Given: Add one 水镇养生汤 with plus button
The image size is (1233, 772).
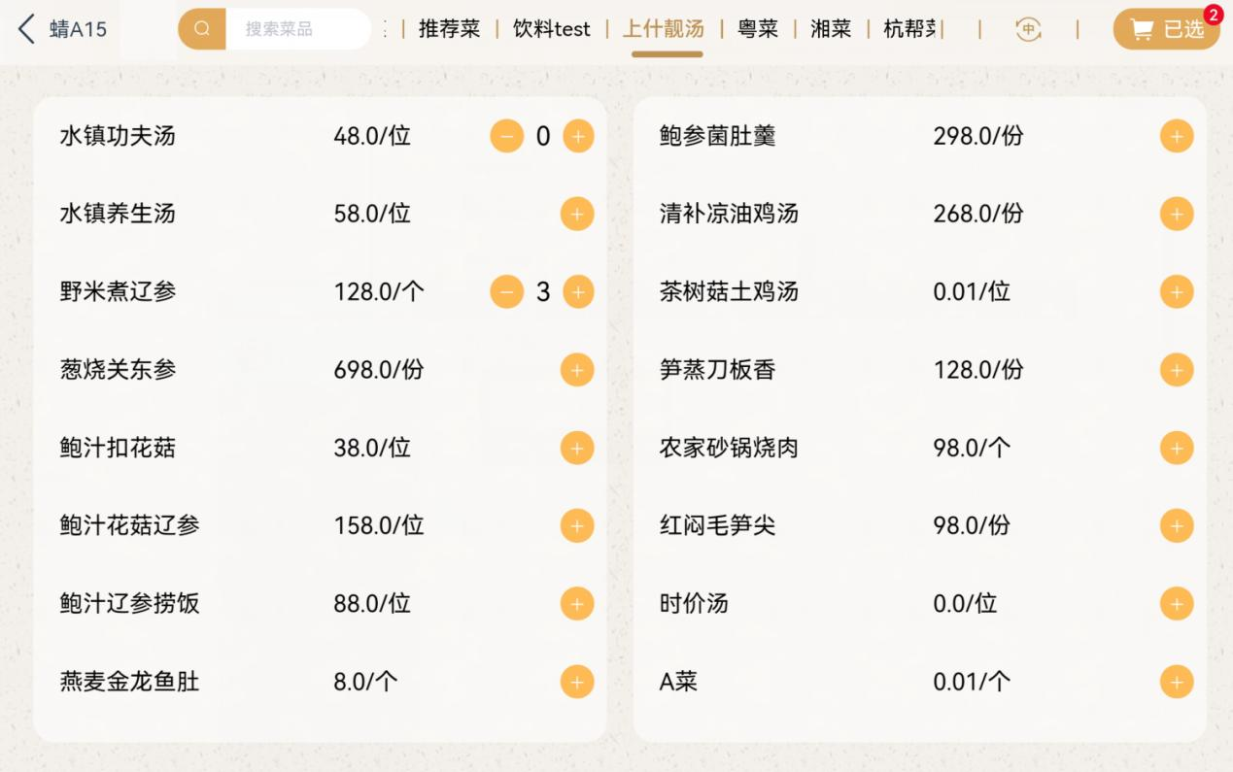Looking at the screenshot, I should (577, 214).
